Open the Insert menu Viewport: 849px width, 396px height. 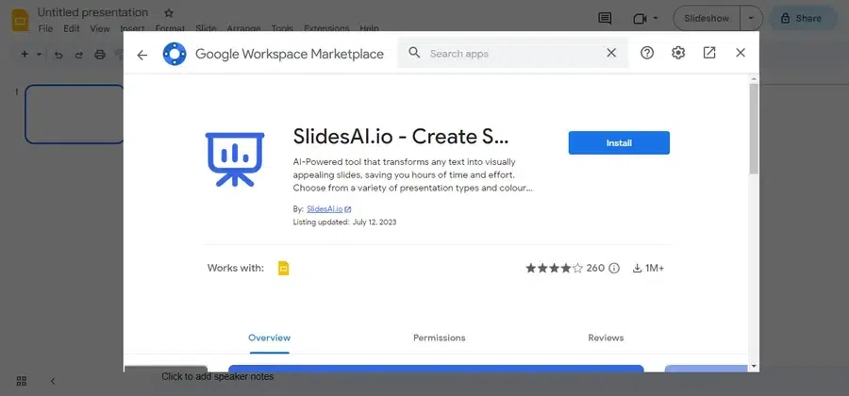[133, 28]
